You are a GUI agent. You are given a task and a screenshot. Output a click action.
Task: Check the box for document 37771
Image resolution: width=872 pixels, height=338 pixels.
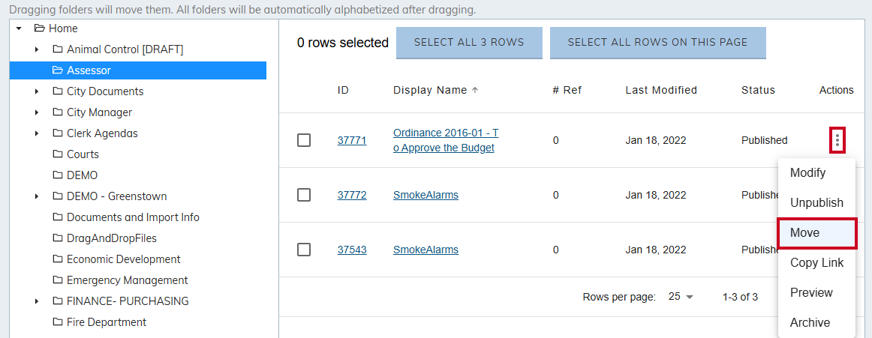point(304,140)
